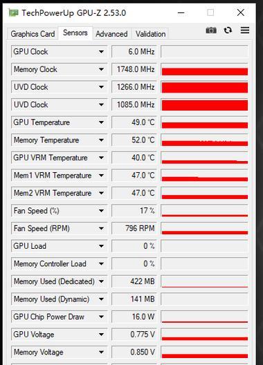Screen dimensions: 263x365
Task: Open the Memory Clock dropdown arrow
Action: [x=101, y=69]
